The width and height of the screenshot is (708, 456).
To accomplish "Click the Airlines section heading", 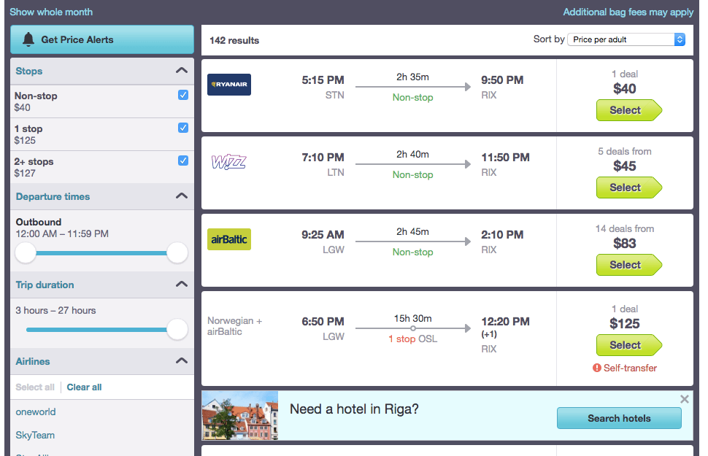I will click(33, 361).
